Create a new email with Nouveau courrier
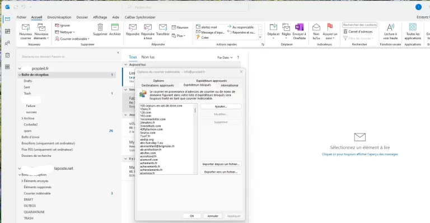 (x=26, y=31)
